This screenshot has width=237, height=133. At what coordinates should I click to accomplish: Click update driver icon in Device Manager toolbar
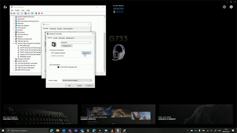tap(36, 13)
